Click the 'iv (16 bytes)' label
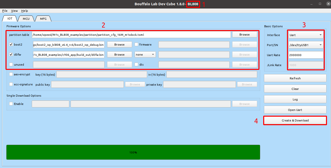The image size is (331, 168). point(157,75)
